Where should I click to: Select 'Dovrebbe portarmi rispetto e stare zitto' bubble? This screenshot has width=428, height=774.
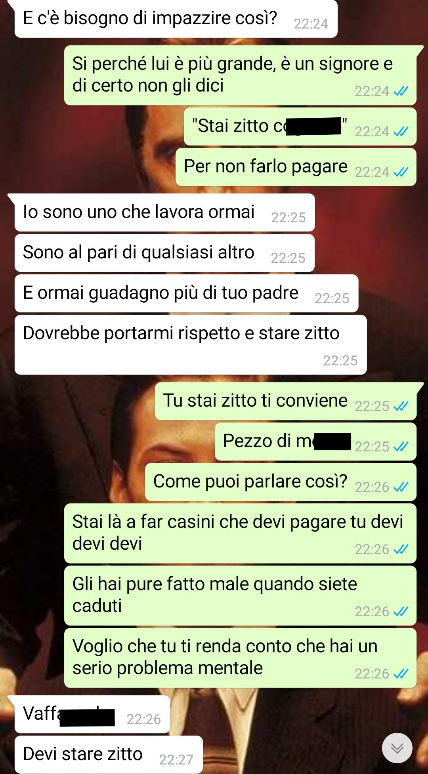191,345
